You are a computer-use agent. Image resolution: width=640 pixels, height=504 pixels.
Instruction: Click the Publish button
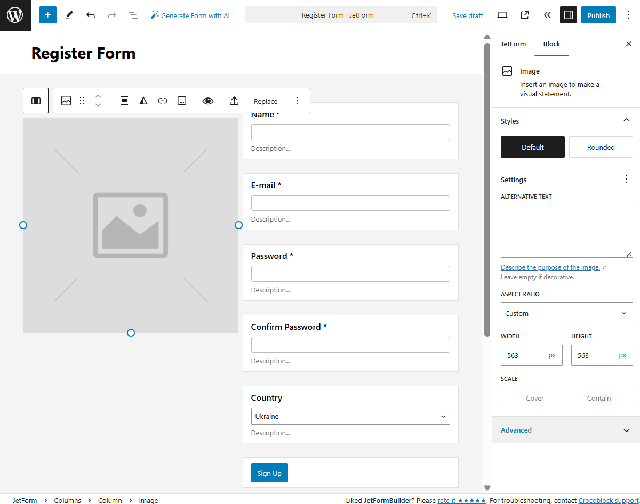(x=598, y=15)
